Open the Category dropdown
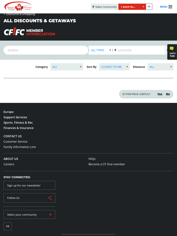This screenshot has width=177, height=236. click(67, 67)
